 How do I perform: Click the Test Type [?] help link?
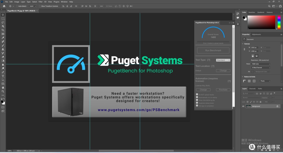pyautogui.click(x=209, y=60)
